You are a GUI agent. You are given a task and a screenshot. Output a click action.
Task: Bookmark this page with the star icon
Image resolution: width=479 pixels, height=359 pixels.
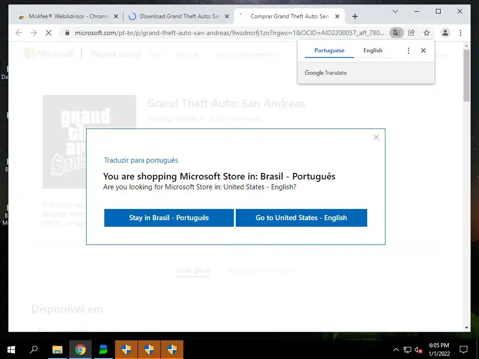(427, 33)
